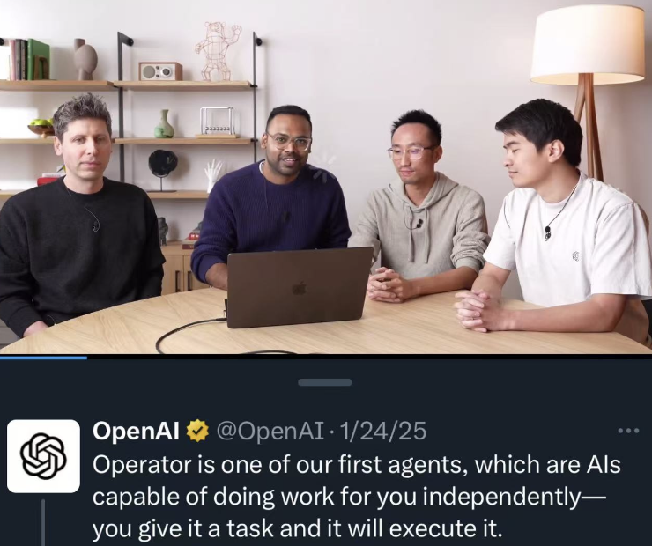Click the floor lamp shade in the video
The height and width of the screenshot is (546, 652).
tap(588, 43)
